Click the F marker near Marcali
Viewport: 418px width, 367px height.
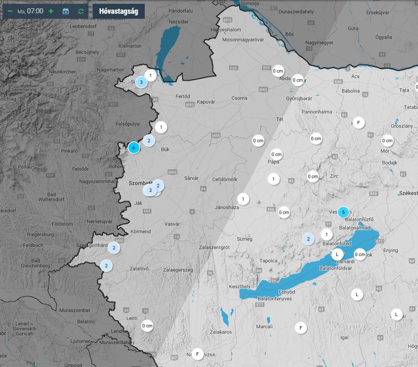(301, 328)
